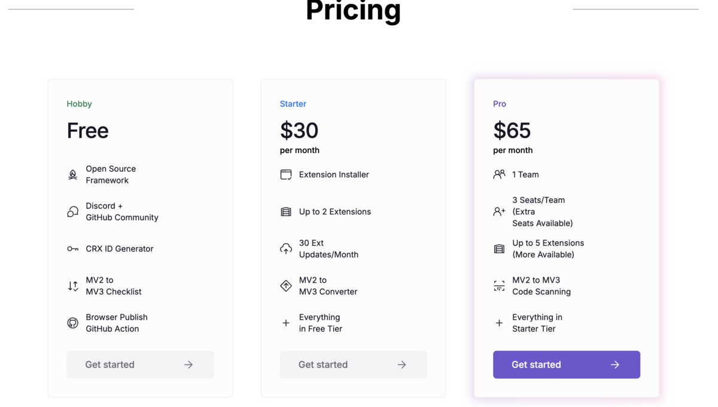
Task: Click the MV2 to MV3 Converter diamond icon
Action: (286, 286)
